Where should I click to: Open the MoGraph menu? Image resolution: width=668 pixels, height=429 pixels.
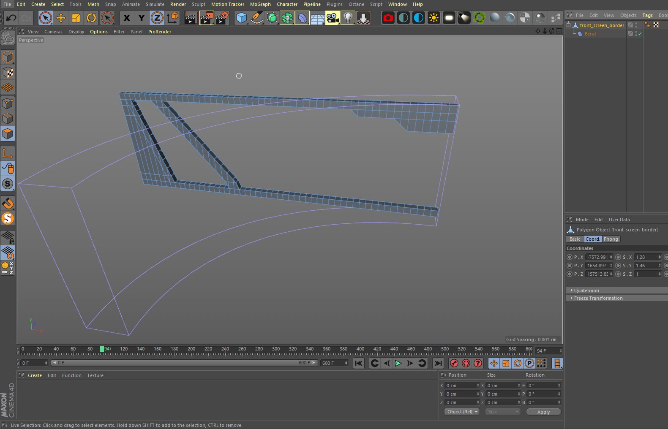[x=260, y=4]
